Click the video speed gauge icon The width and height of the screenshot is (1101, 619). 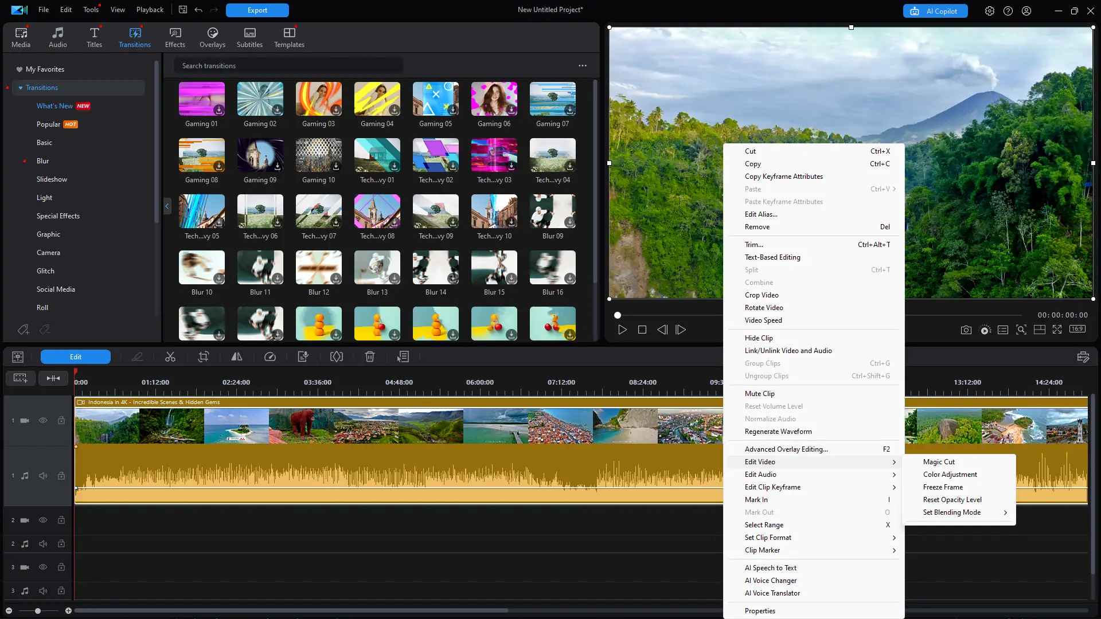pos(270,356)
